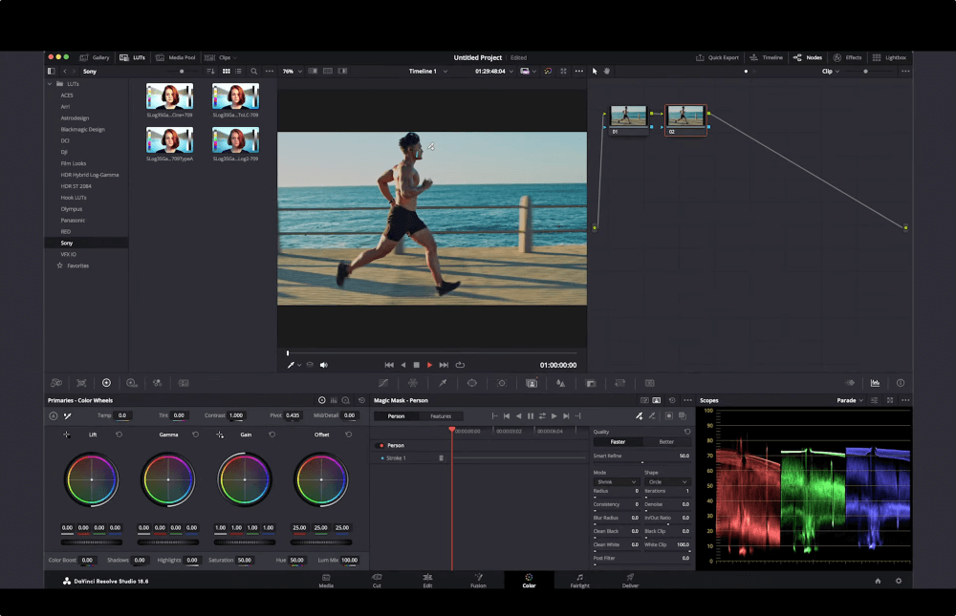Reset the Gain color wheel
956x616 pixels.
pos(272,435)
